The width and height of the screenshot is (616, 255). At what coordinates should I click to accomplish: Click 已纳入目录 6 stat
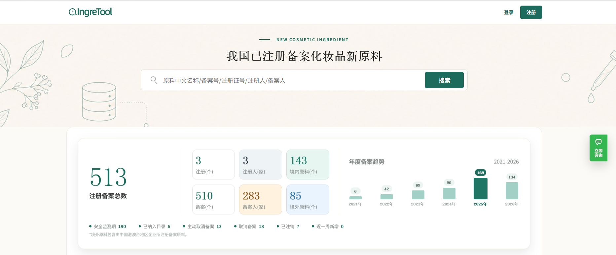click(155, 227)
